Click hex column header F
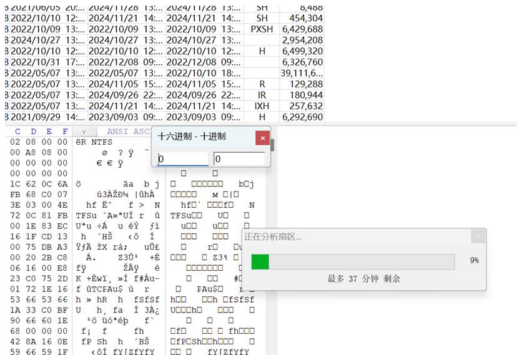The image size is (517, 355). [x=65, y=132]
